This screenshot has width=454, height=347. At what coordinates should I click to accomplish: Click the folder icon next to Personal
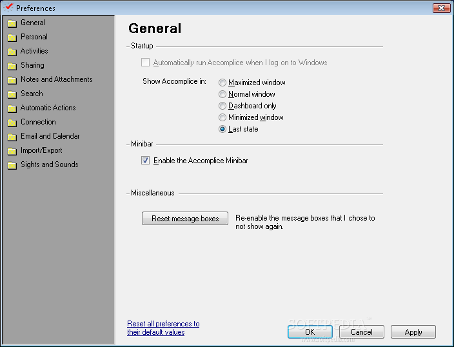(x=12, y=37)
